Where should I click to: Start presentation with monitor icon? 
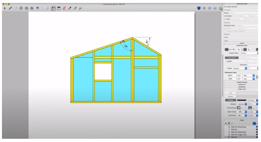[x=199, y=8]
